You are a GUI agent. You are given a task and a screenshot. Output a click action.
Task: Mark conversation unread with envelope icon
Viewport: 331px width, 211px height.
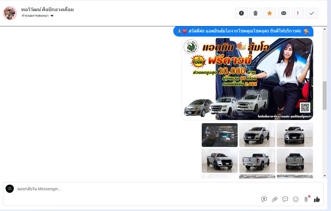point(284,13)
